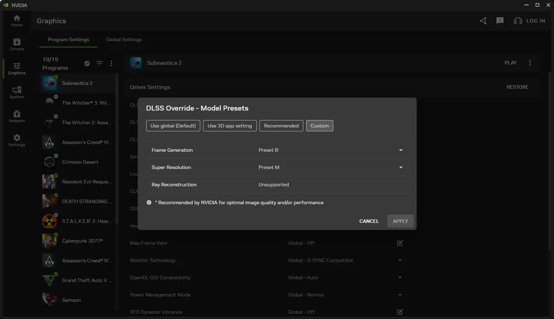Select Subnautica 2 in programs list
554x319 pixels.
pos(78,83)
